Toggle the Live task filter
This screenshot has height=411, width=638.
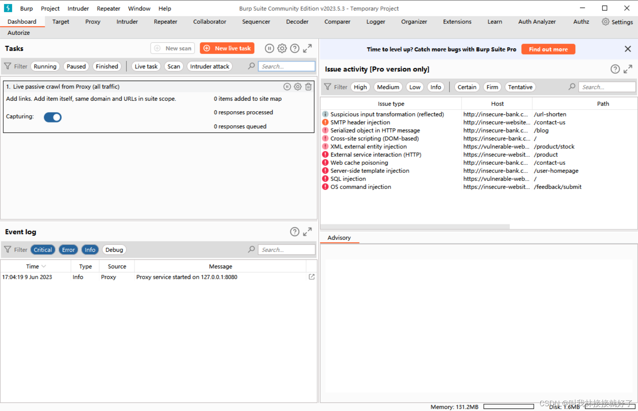point(146,66)
